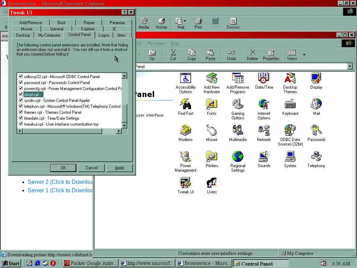Open the Internet Options icon

click(x=264, y=109)
